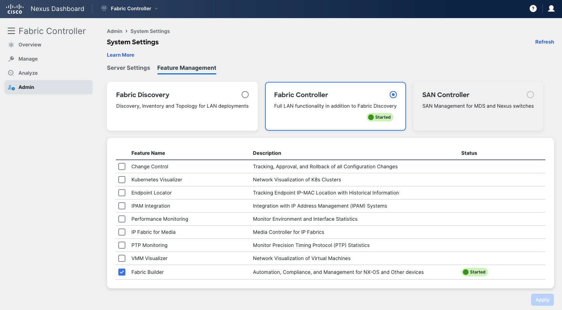The image size is (562, 310).
Task: Click the Status column header
Action: pos(469,153)
